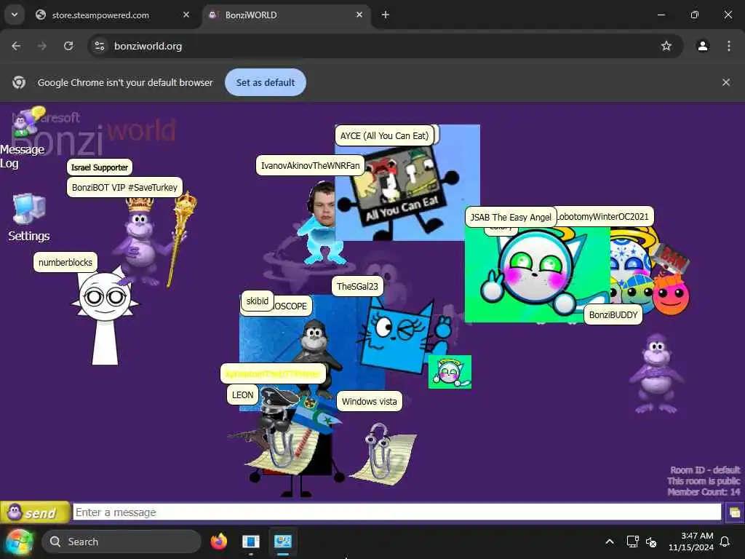The width and height of the screenshot is (745, 559).
Task: Click the active monitor-icon taskbar app
Action: [283, 542]
